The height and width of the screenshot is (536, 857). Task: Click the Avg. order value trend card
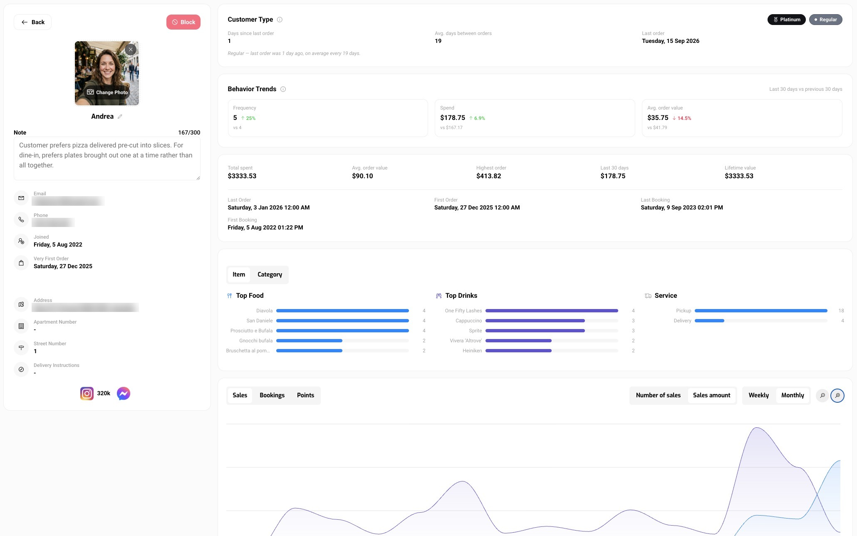742,118
